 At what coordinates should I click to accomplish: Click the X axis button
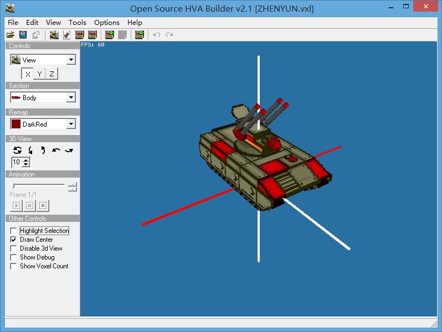[28, 74]
